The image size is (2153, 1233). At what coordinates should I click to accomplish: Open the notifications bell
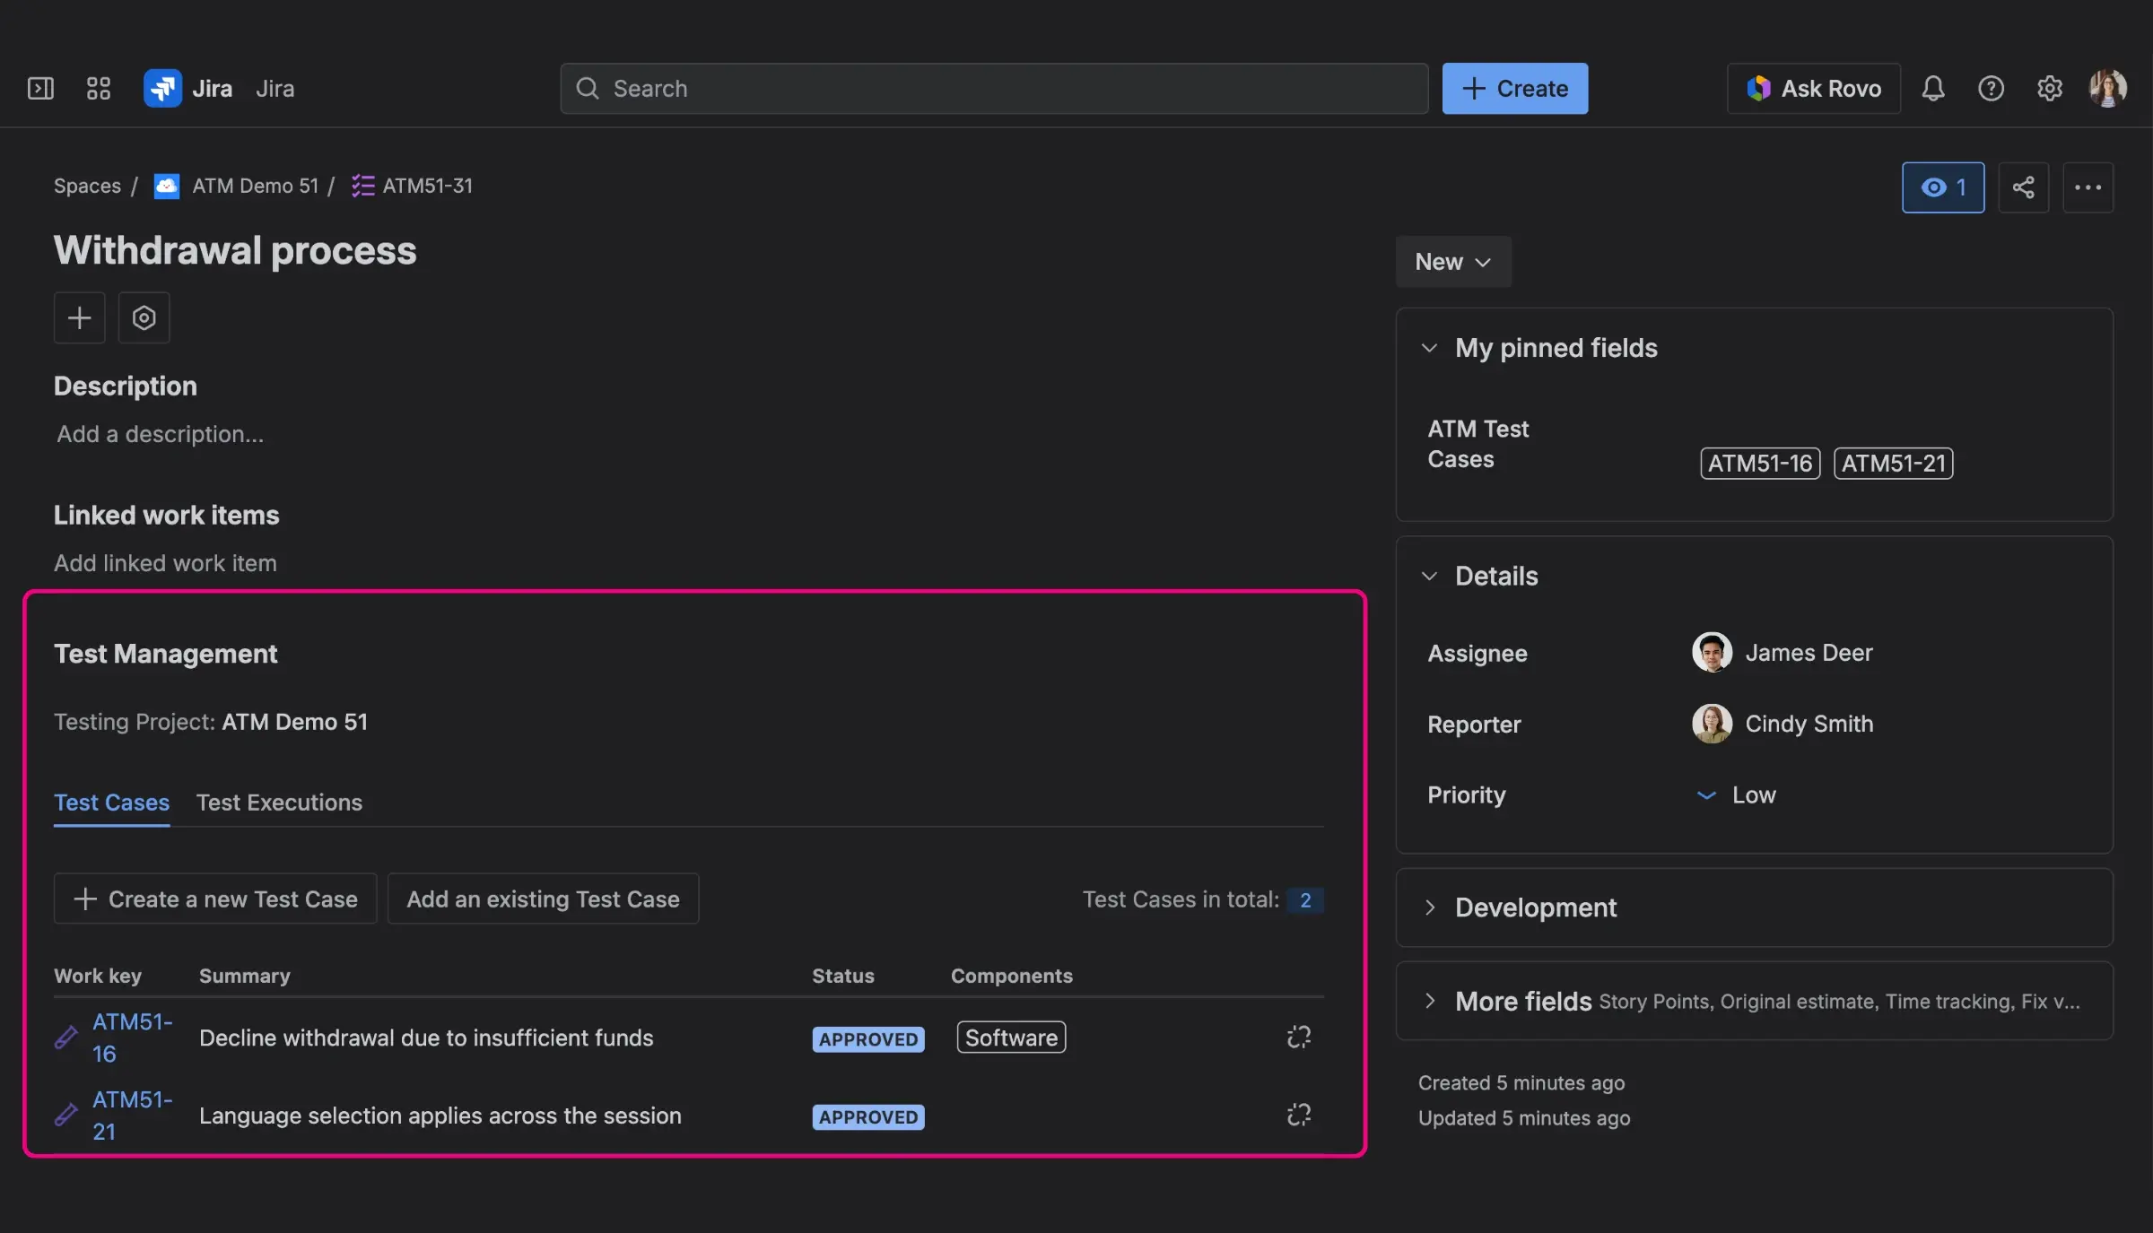(x=1933, y=88)
